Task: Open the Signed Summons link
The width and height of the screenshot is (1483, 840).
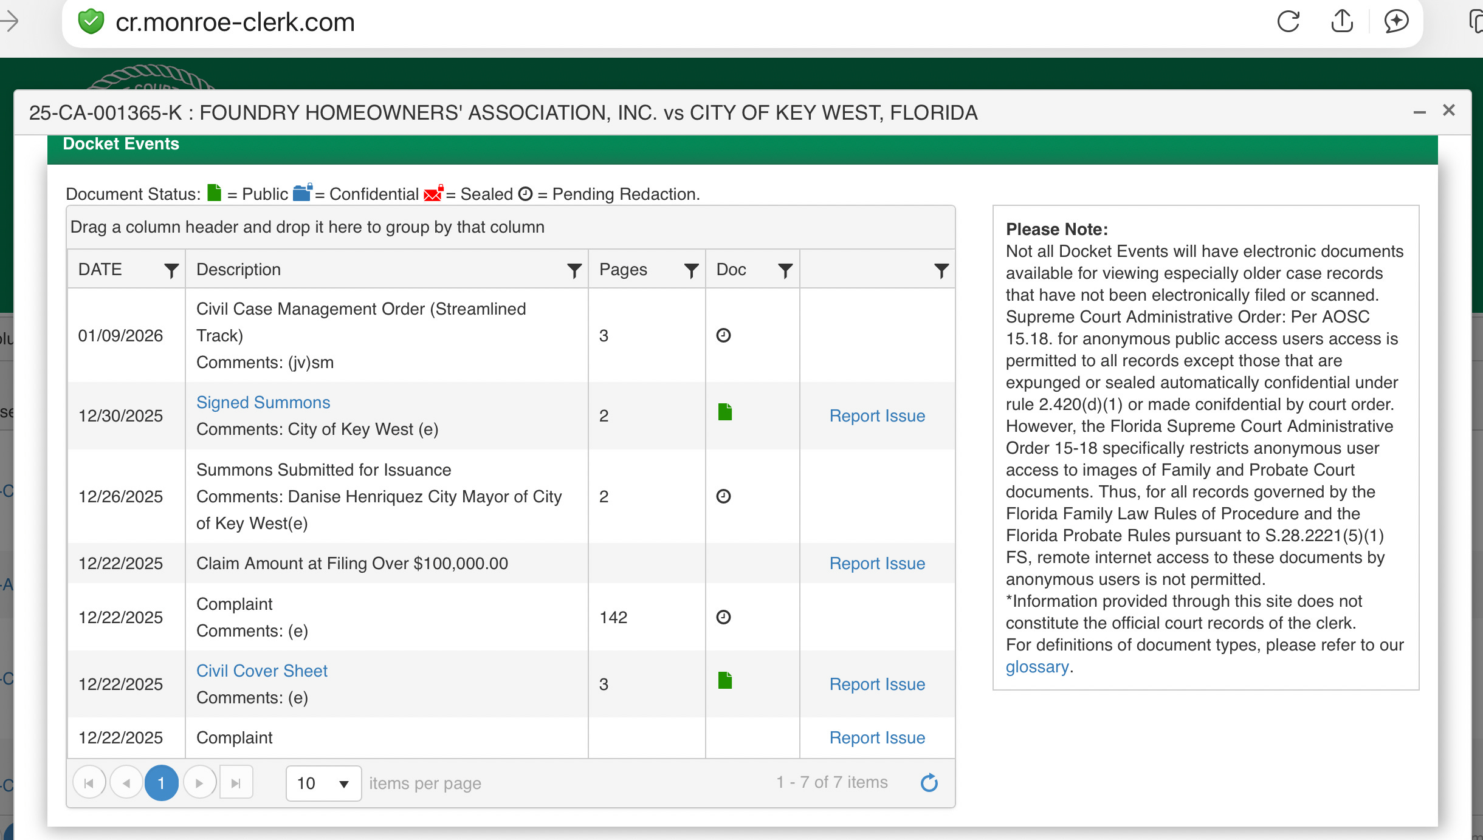Action: (263, 403)
